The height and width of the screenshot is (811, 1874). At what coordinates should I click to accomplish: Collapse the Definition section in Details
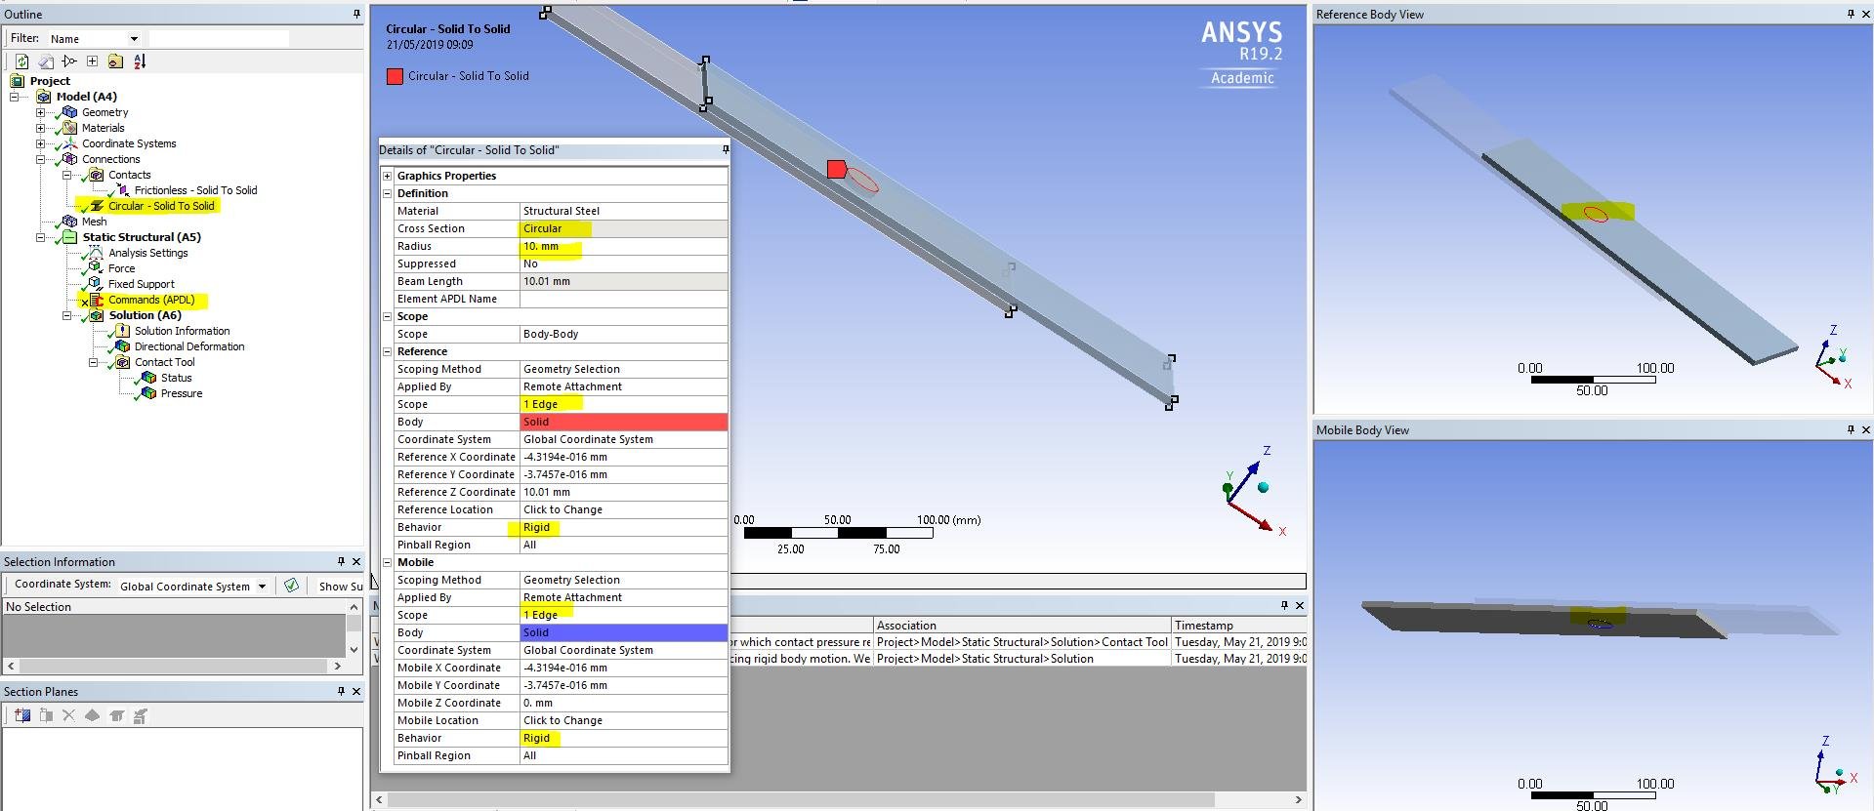[x=388, y=193]
